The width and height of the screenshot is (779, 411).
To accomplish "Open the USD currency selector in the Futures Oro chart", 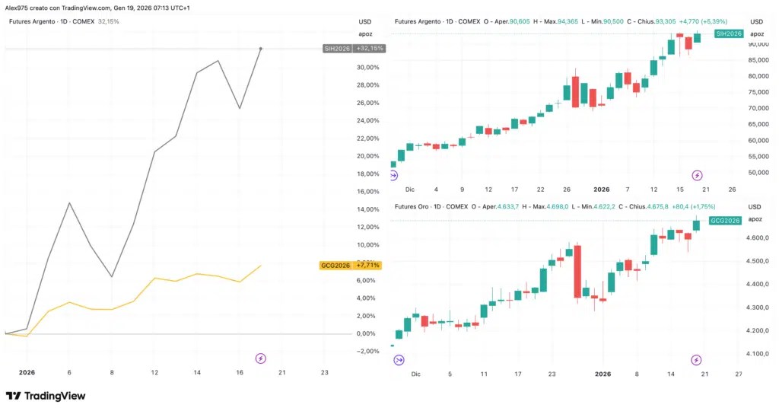I will coord(755,207).
